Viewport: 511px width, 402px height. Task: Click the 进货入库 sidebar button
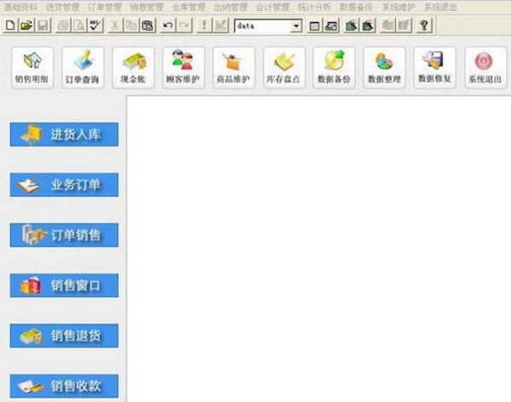point(64,135)
